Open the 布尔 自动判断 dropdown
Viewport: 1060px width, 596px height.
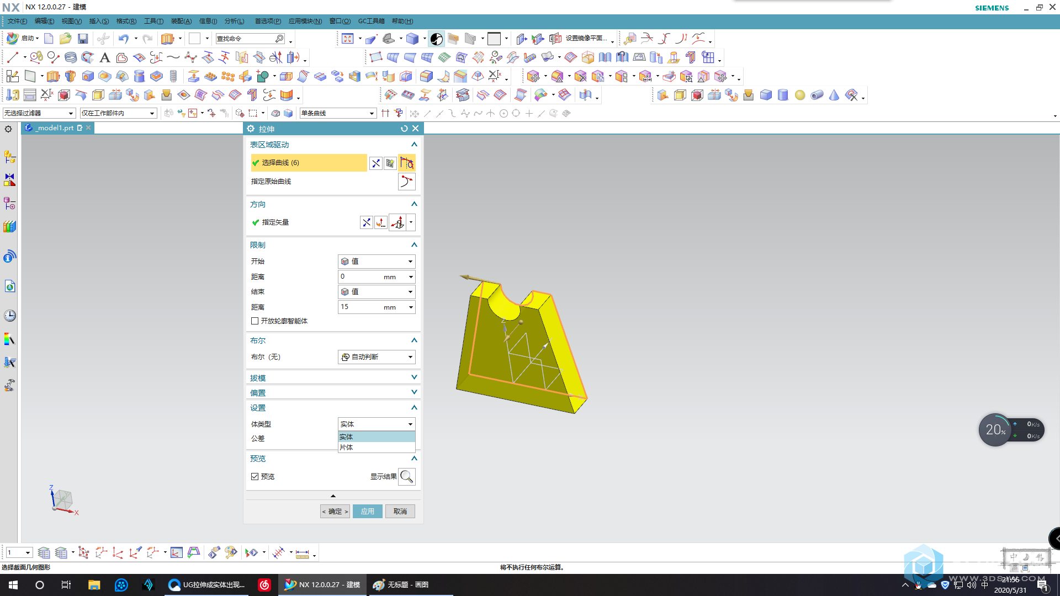click(377, 357)
